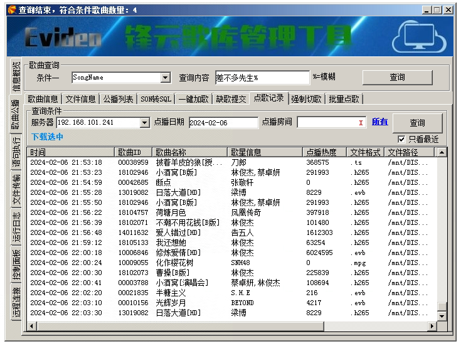
Task: Select the 点歌记录 tab
Action: (x=268, y=98)
